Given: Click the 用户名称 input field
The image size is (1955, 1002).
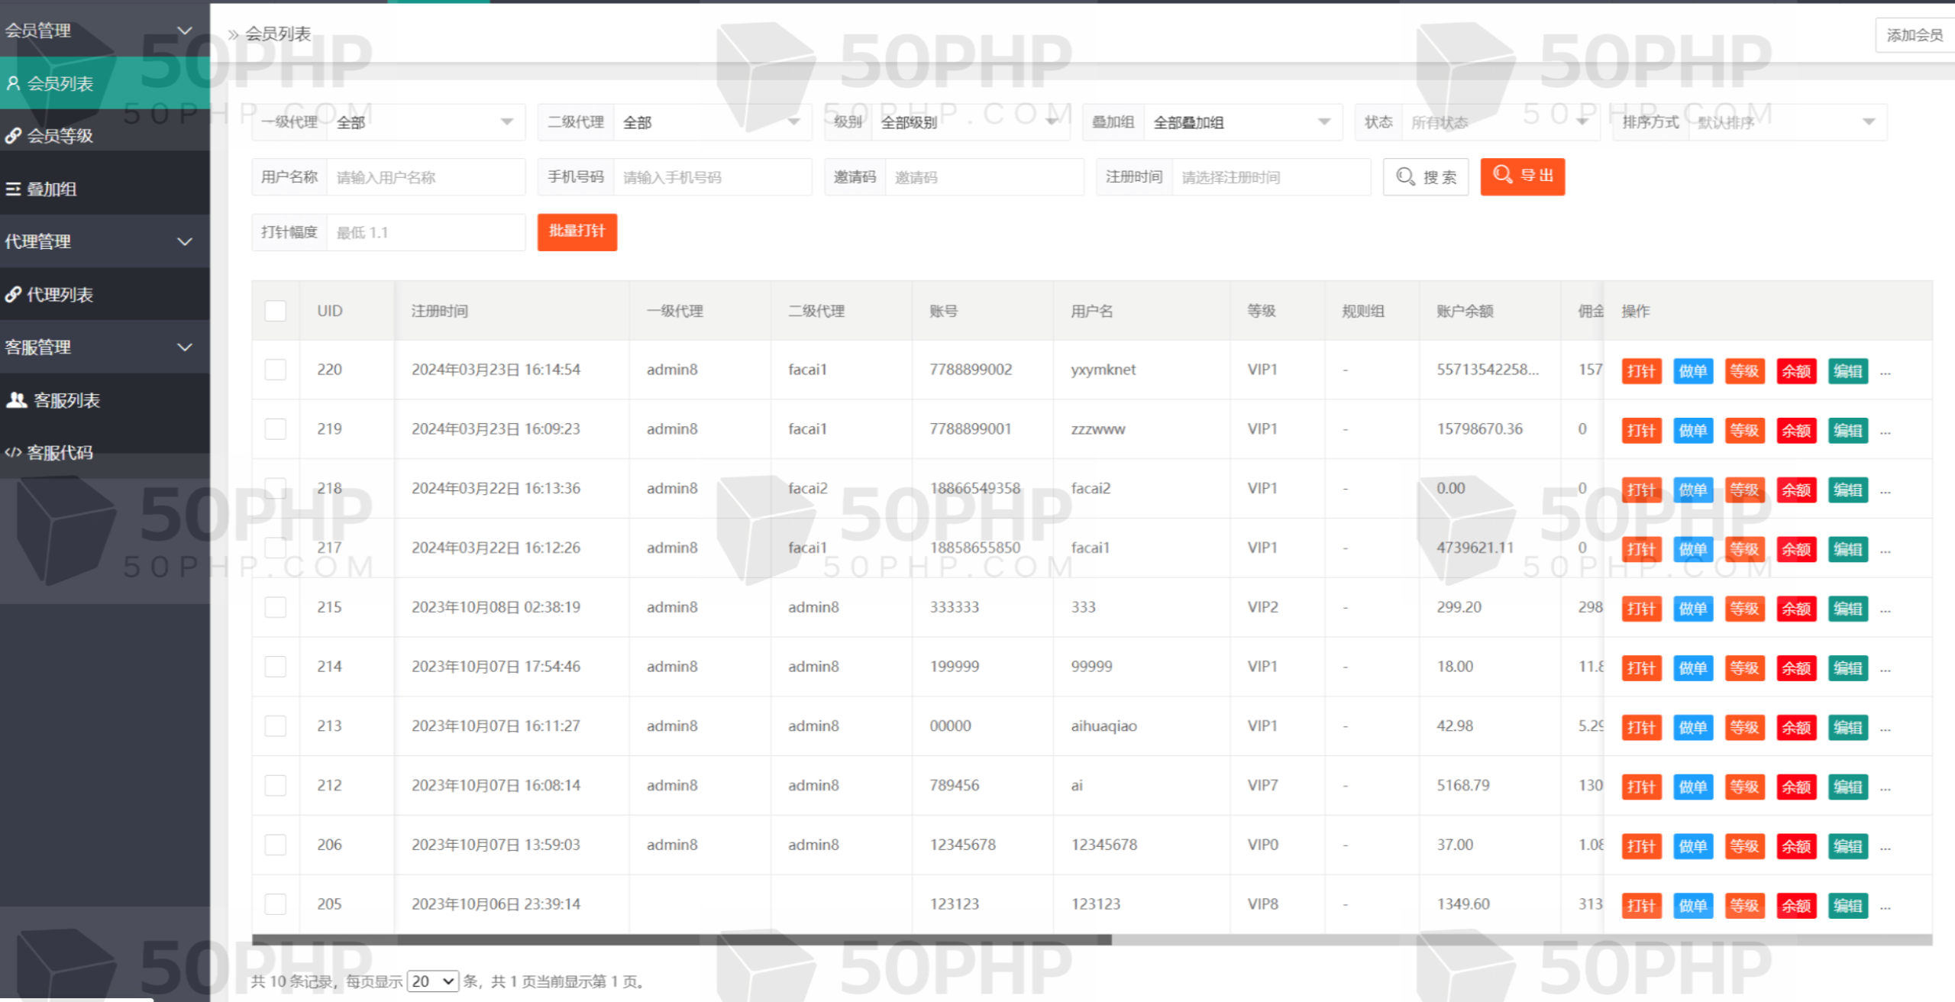Looking at the screenshot, I should pyautogui.click(x=425, y=177).
